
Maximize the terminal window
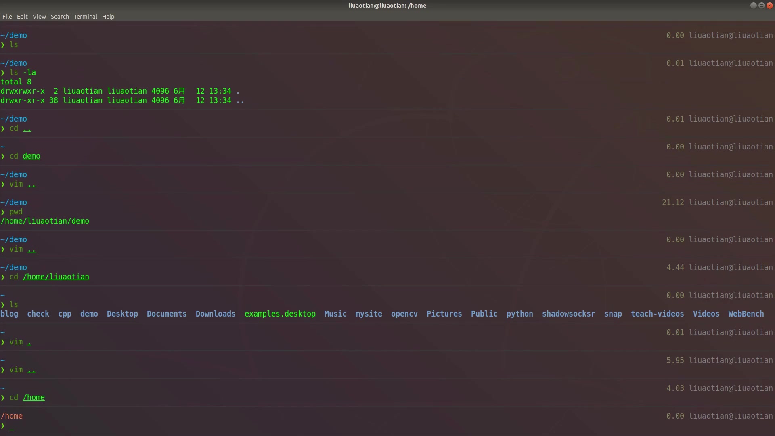761,5
